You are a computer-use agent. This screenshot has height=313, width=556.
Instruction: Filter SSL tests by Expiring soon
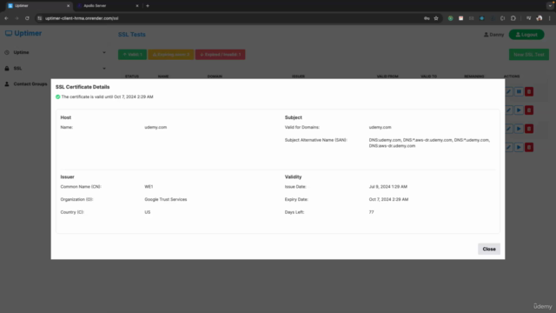tap(171, 54)
